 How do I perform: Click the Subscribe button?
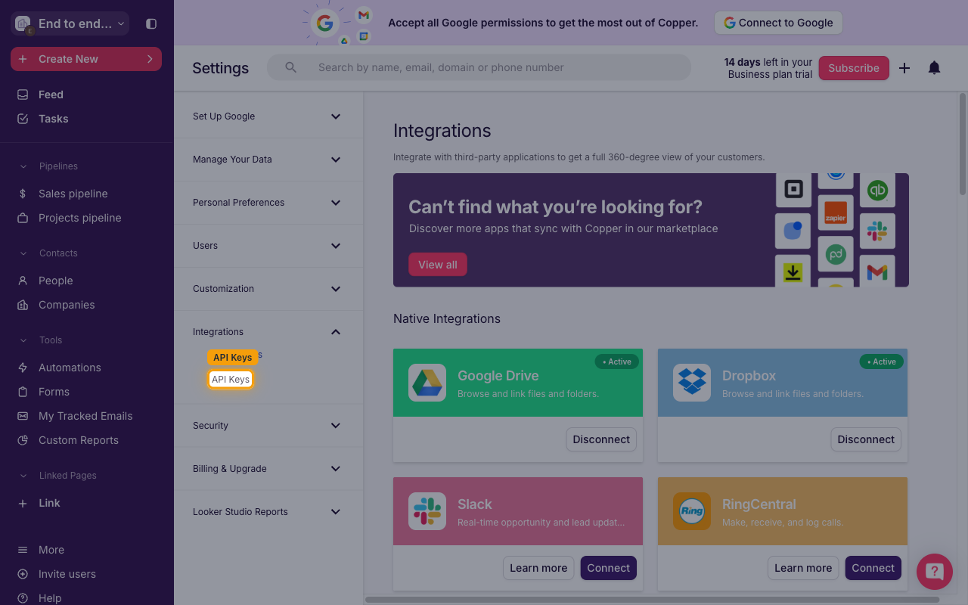[x=854, y=68]
